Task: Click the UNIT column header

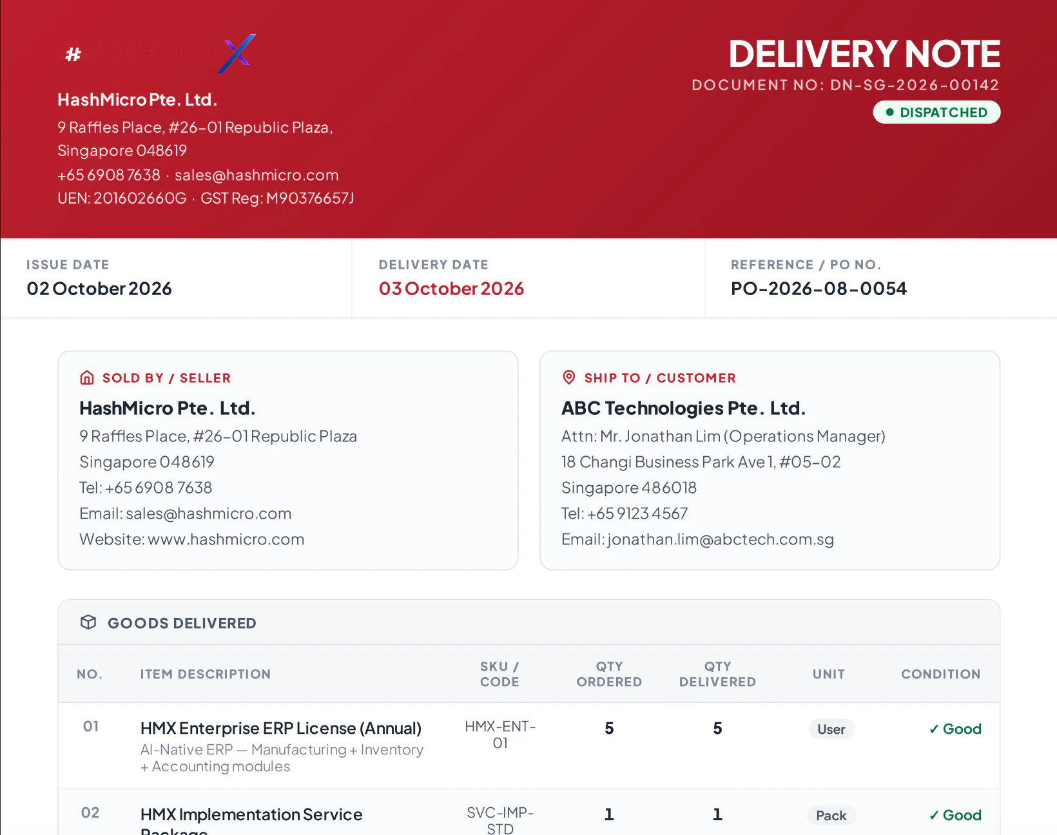Action: pos(829,674)
